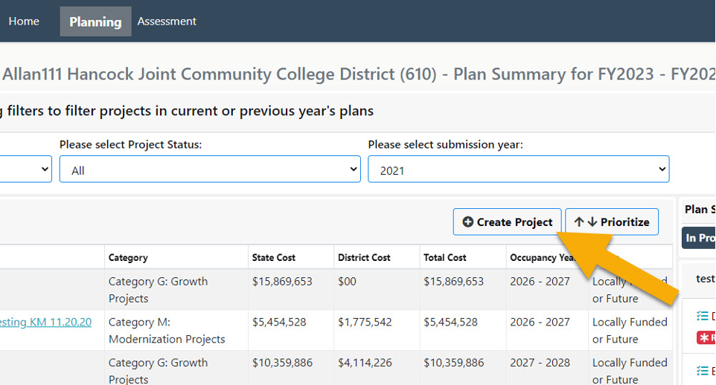Click the plus icon in Create Project
Screen dimensions: 716x385
tap(467, 221)
